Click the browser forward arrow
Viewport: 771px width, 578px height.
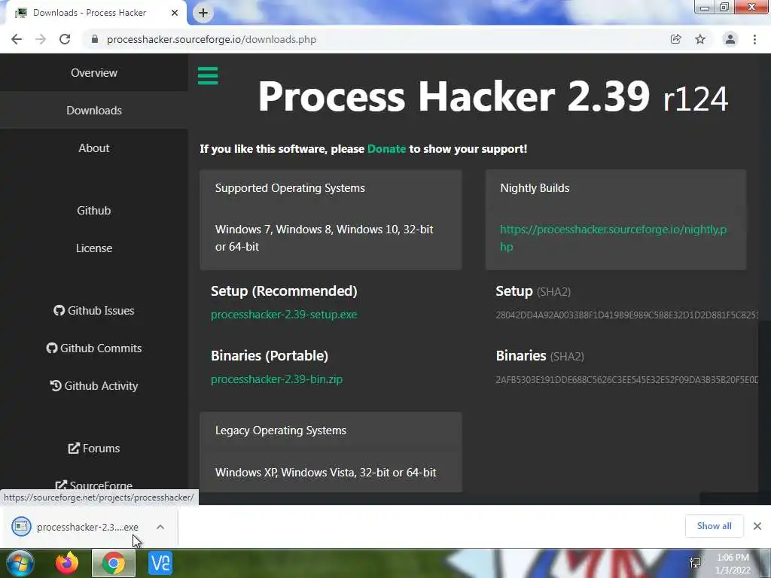41,39
